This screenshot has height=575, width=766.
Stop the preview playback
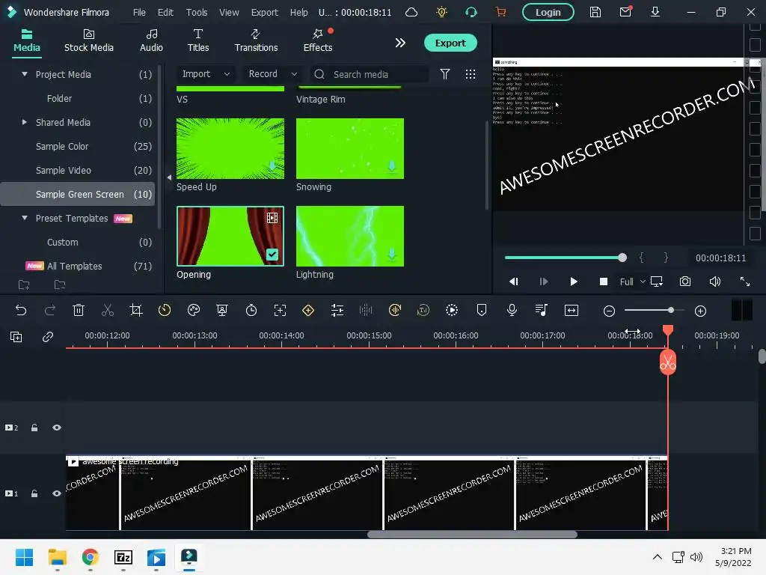(x=604, y=282)
